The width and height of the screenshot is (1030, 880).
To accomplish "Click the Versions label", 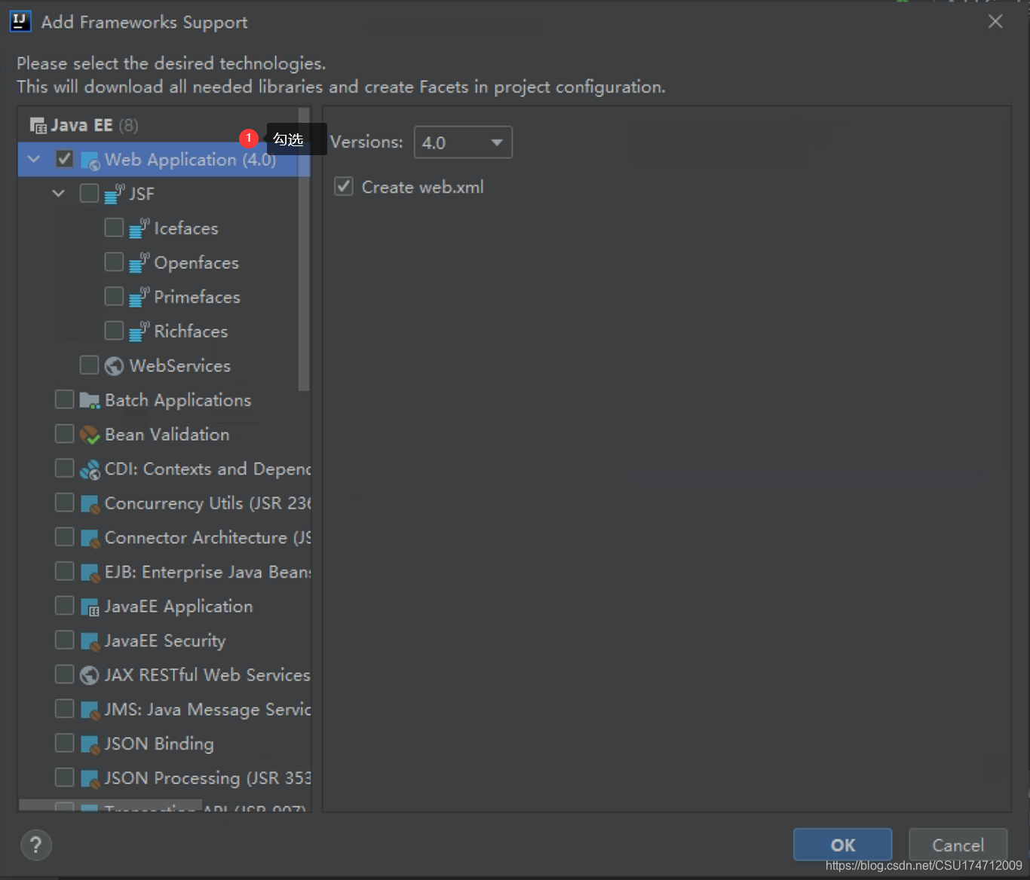I will click(x=366, y=142).
